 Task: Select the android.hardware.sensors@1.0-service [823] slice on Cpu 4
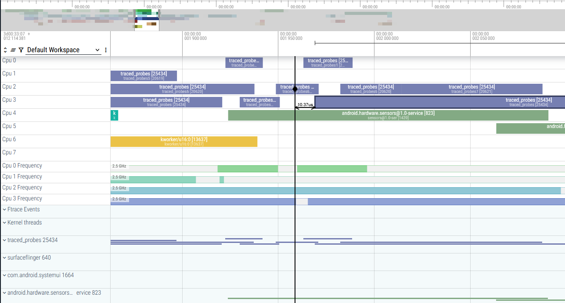tap(388, 115)
